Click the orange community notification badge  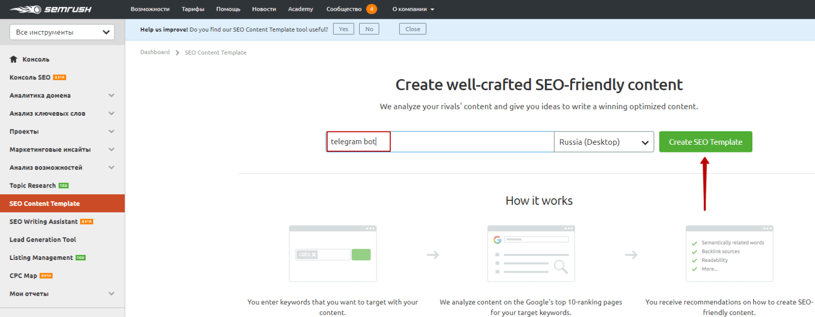pyautogui.click(x=372, y=9)
